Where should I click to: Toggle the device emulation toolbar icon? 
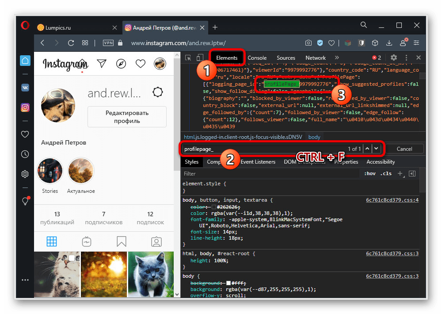tap(200, 57)
